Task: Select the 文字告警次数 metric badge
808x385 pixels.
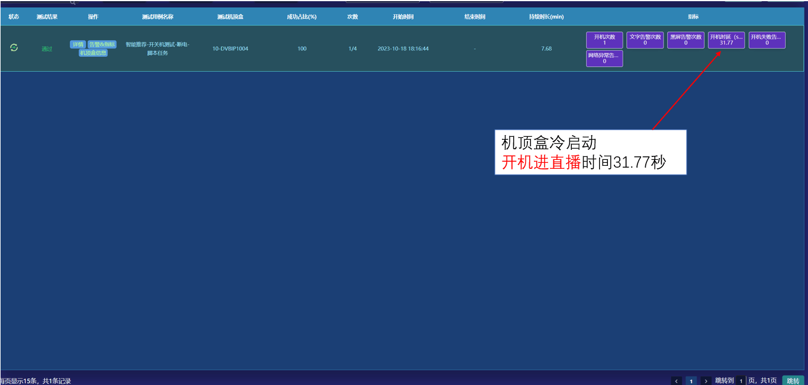Action: point(645,40)
